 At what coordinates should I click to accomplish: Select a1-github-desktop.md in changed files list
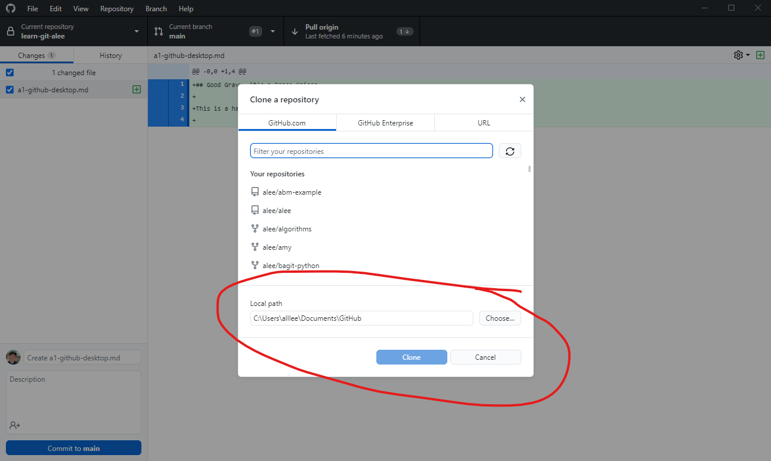(74, 90)
